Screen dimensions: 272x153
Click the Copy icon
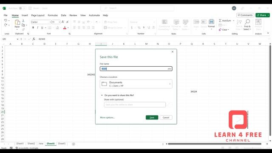click(x=23, y=25)
